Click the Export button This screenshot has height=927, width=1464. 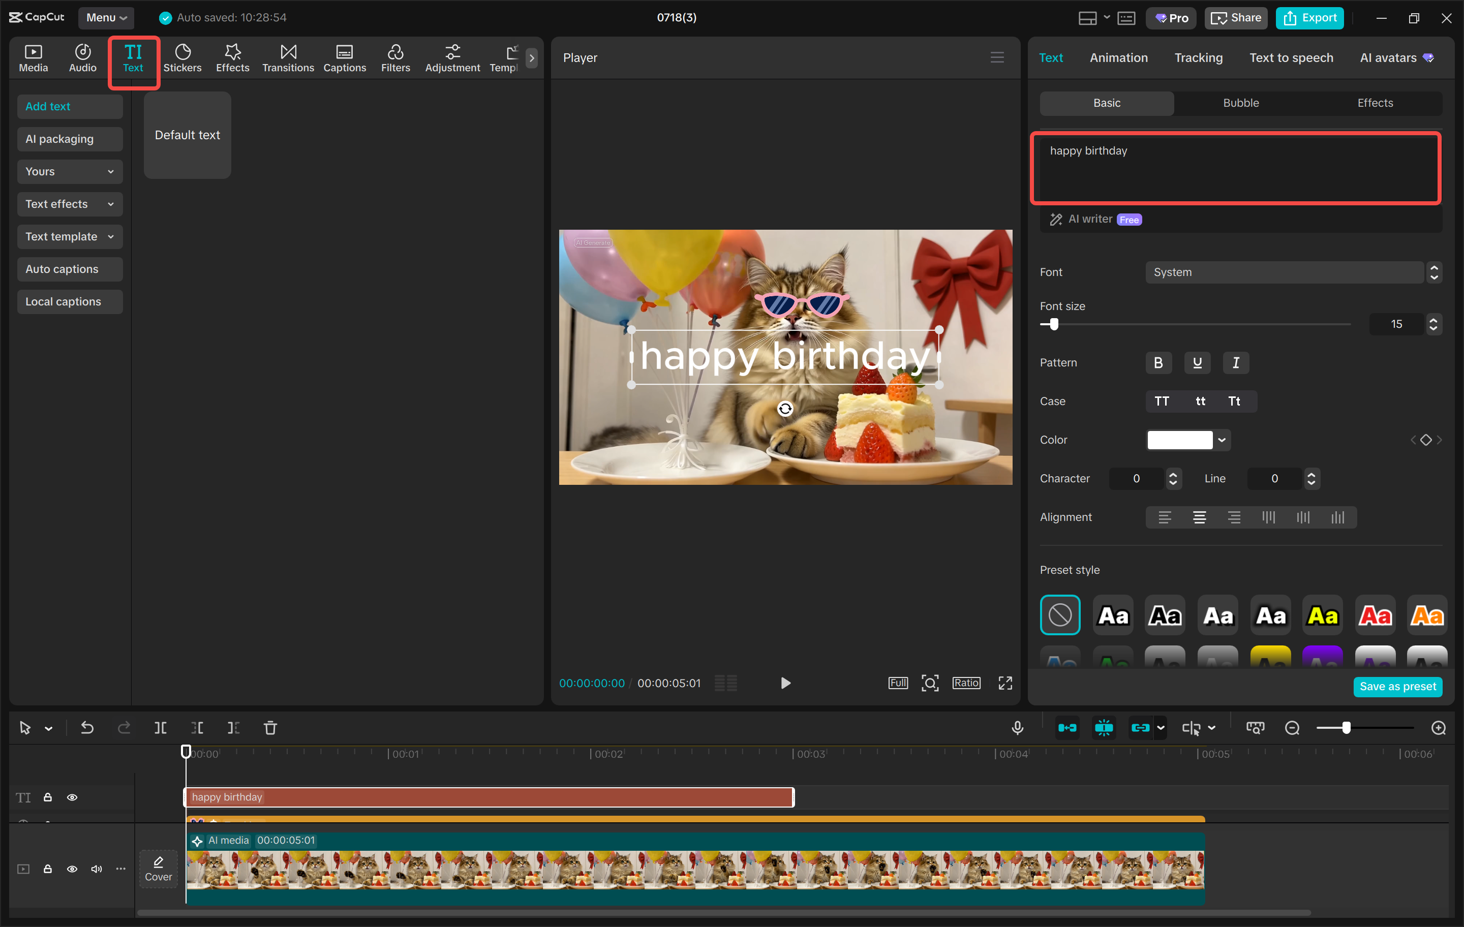1309,18
